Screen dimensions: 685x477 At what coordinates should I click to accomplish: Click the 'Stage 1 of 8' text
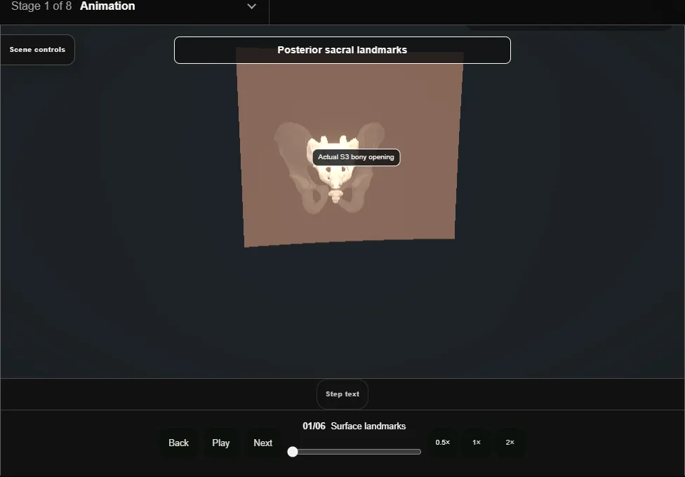[x=41, y=6]
